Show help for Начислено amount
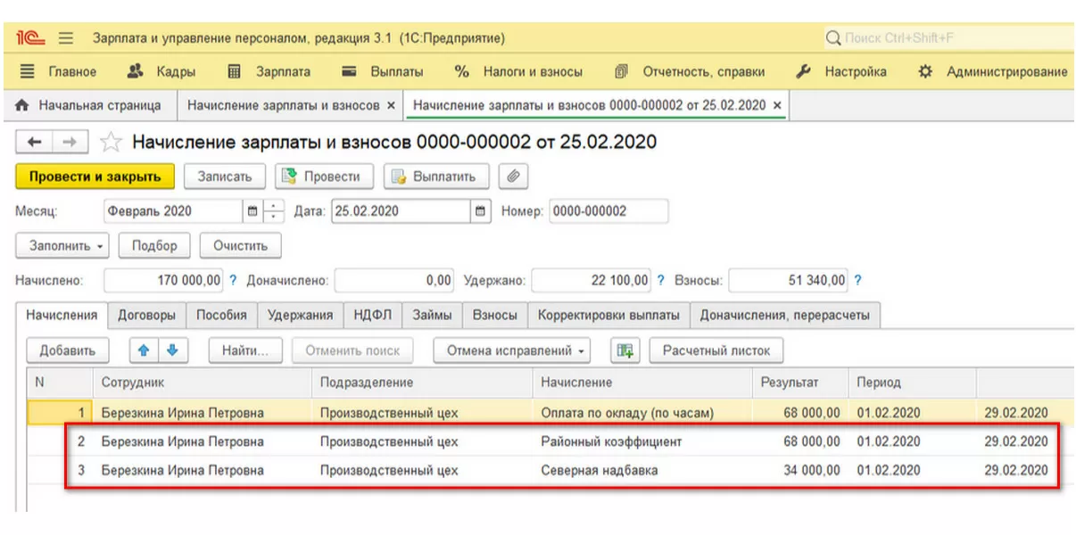 pos(234,280)
